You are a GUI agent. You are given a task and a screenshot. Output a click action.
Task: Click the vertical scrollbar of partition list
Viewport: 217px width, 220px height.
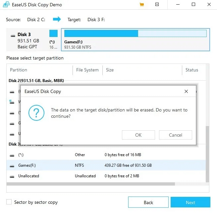tap(207, 154)
